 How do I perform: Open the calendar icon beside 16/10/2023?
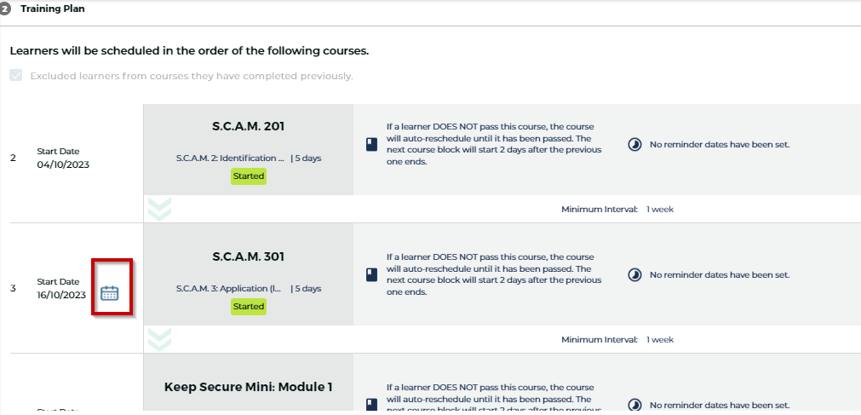coord(110,293)
